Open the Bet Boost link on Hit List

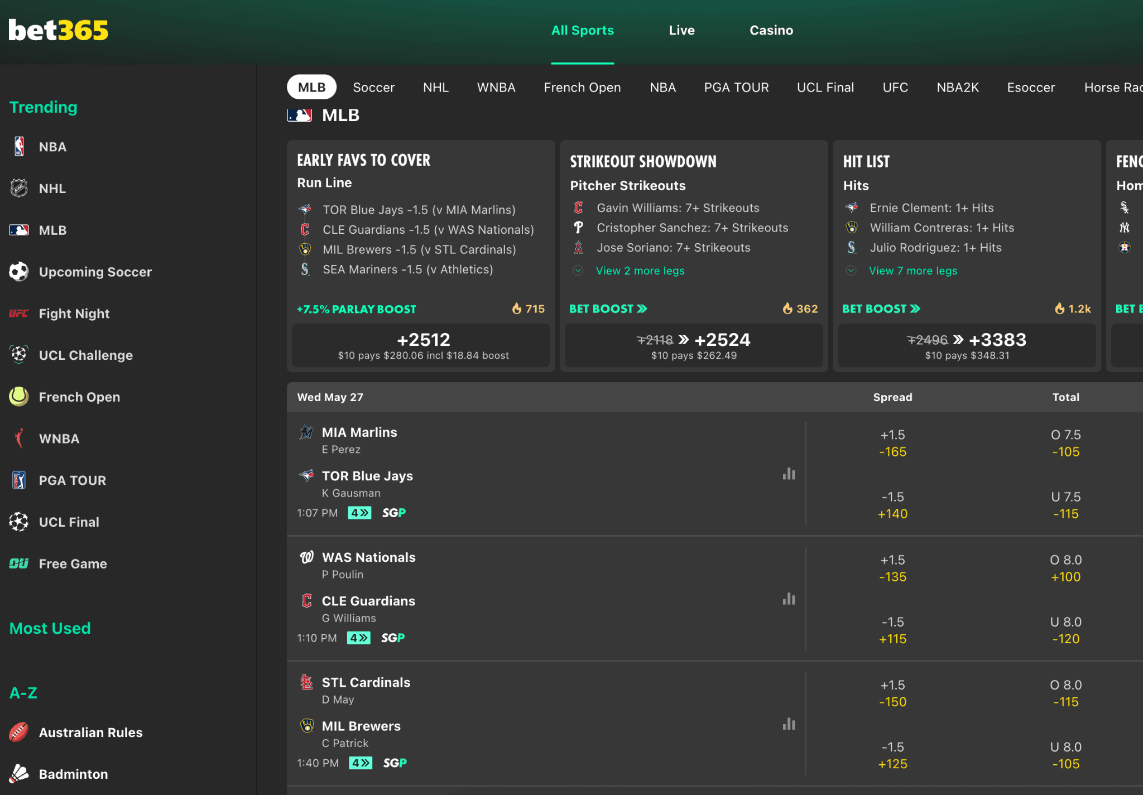[881, 309]
